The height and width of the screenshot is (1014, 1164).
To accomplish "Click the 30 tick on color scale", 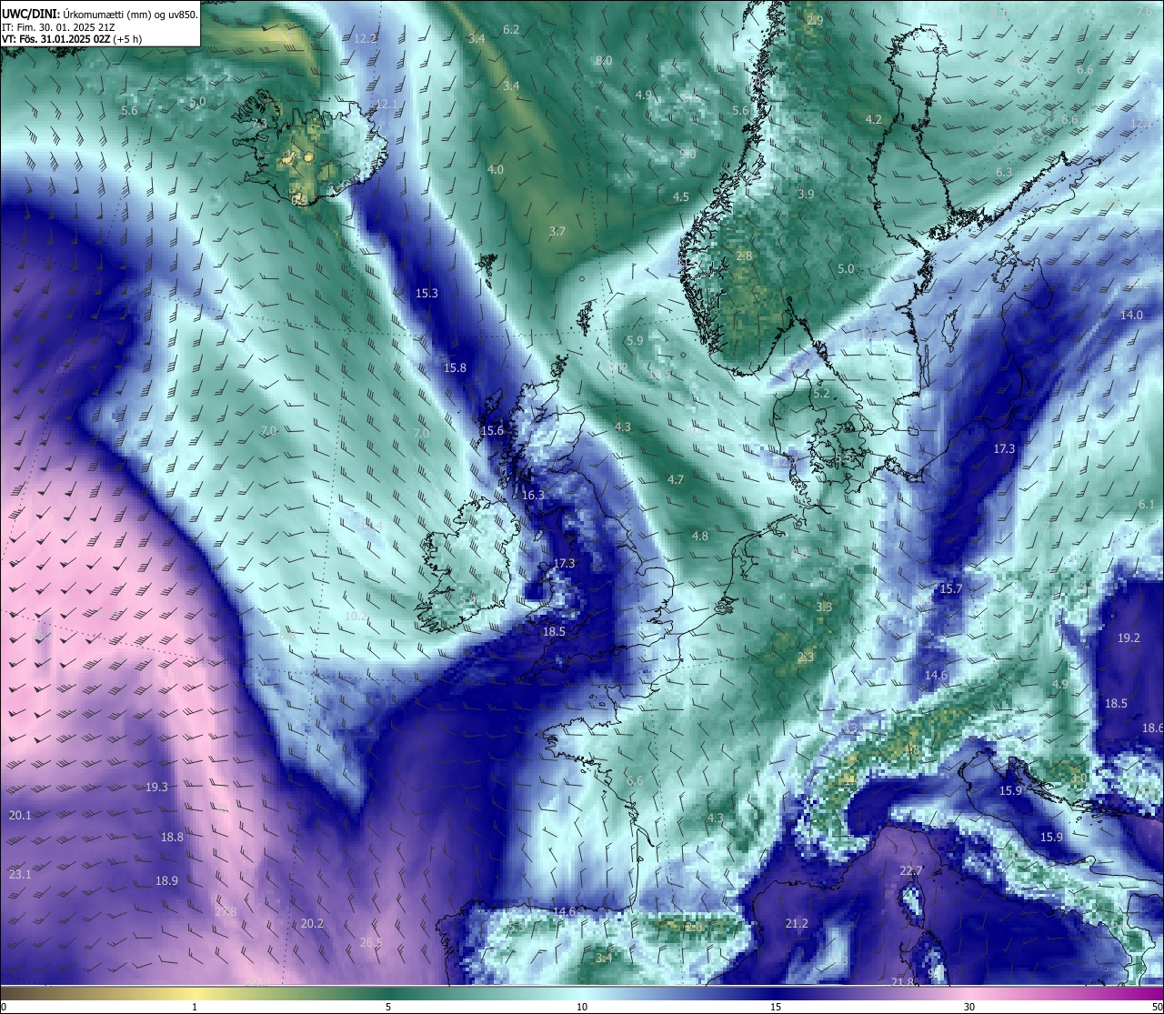I will pos(969,1007).
